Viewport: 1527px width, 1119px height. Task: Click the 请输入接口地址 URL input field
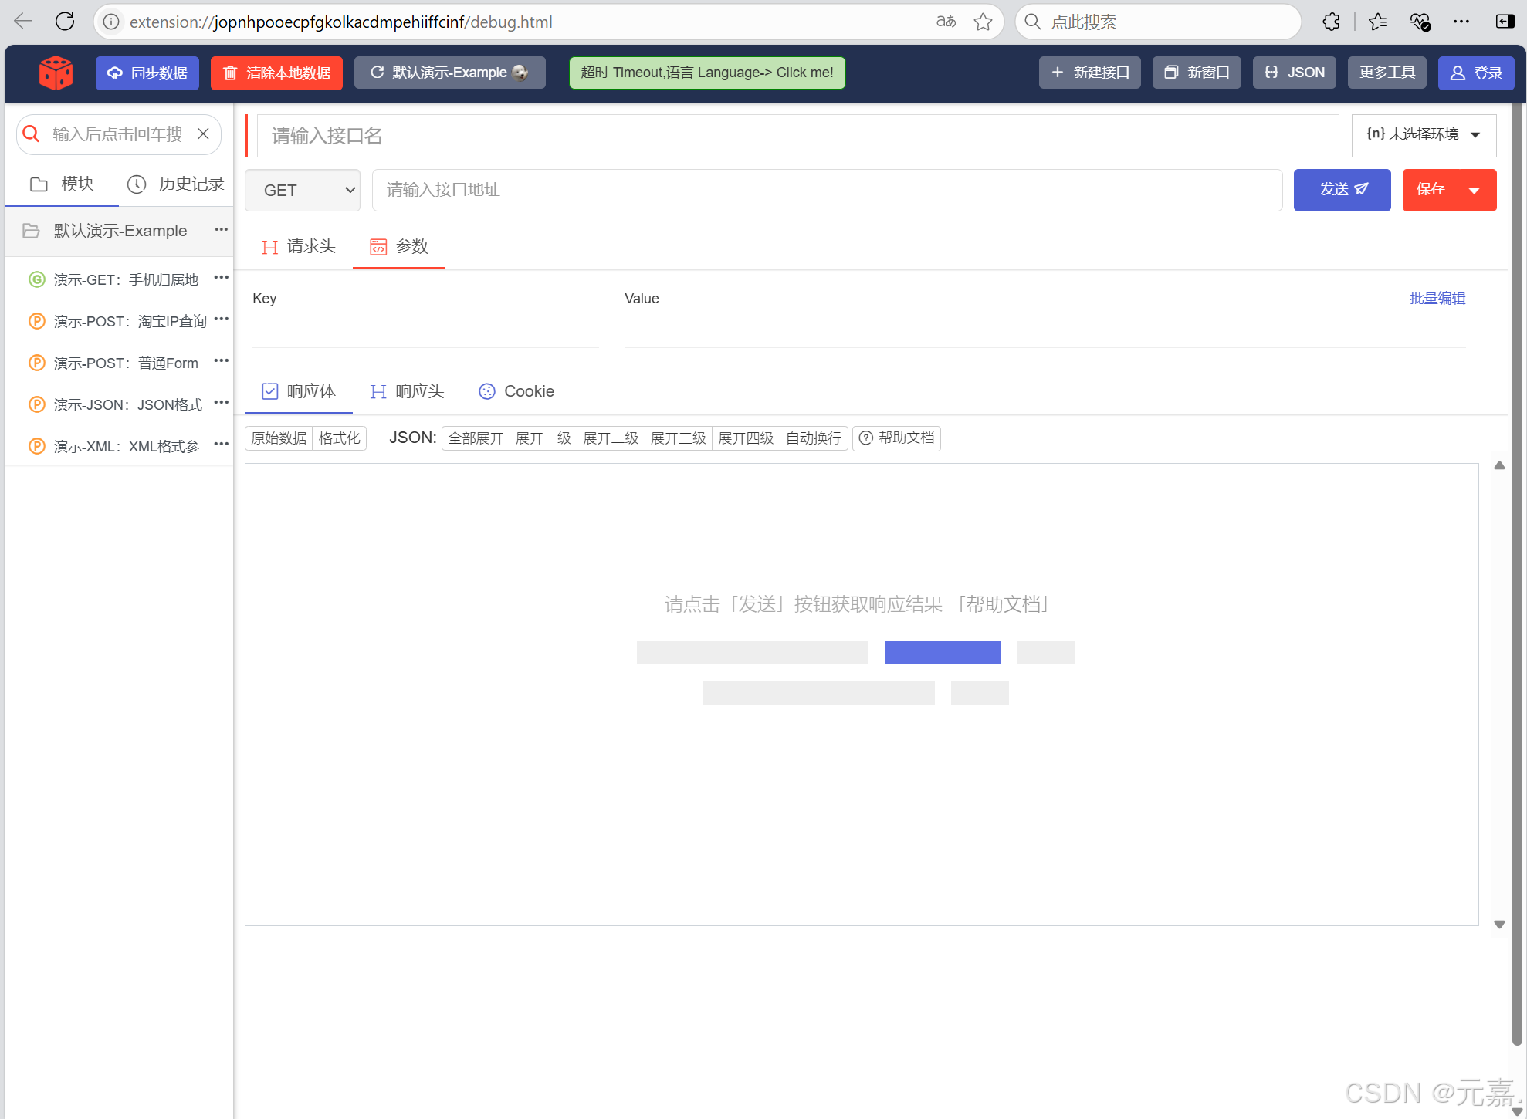pyautogui.click(x=826, y=190)
